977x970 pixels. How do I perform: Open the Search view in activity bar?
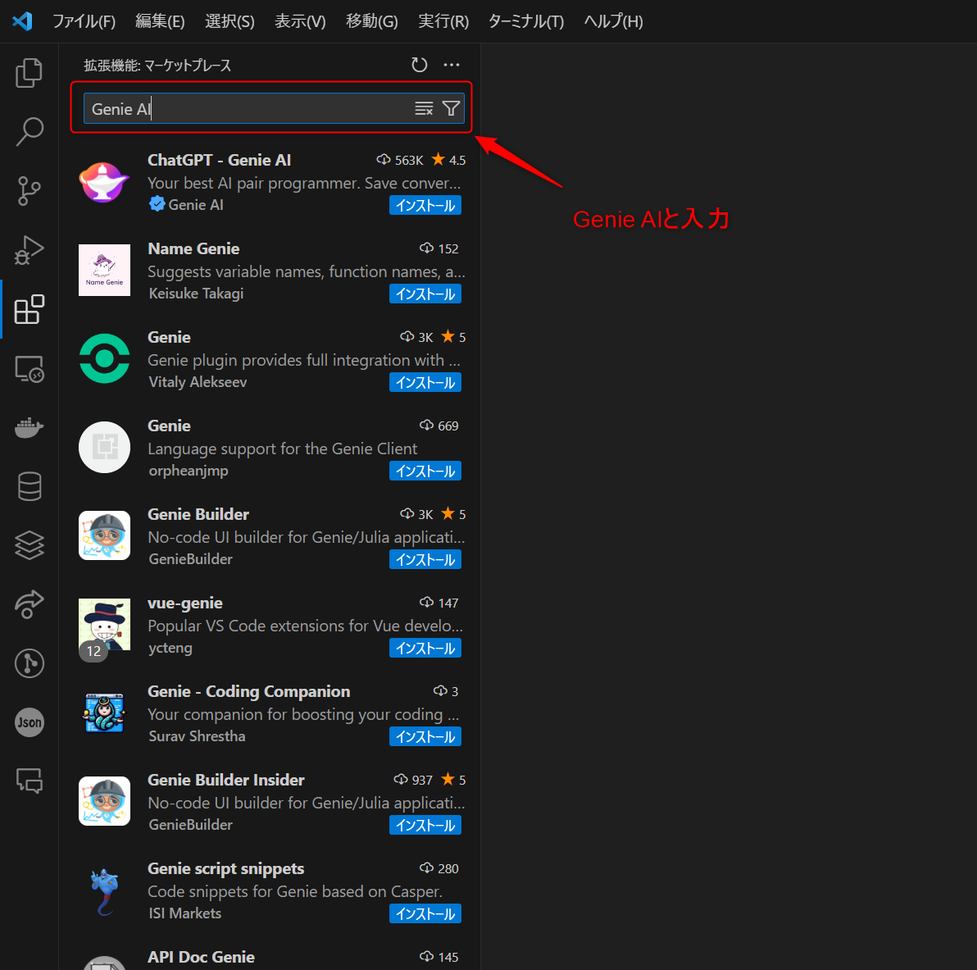click(x=29, y=131)
